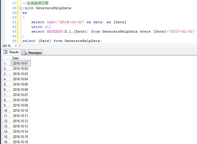Screen dimensions: 197x144
Task: Select the cell 2016-10-15
Action: point(21,137)
